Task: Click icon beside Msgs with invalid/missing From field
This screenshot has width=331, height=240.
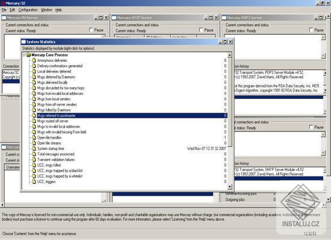Action: click(34, 132)
